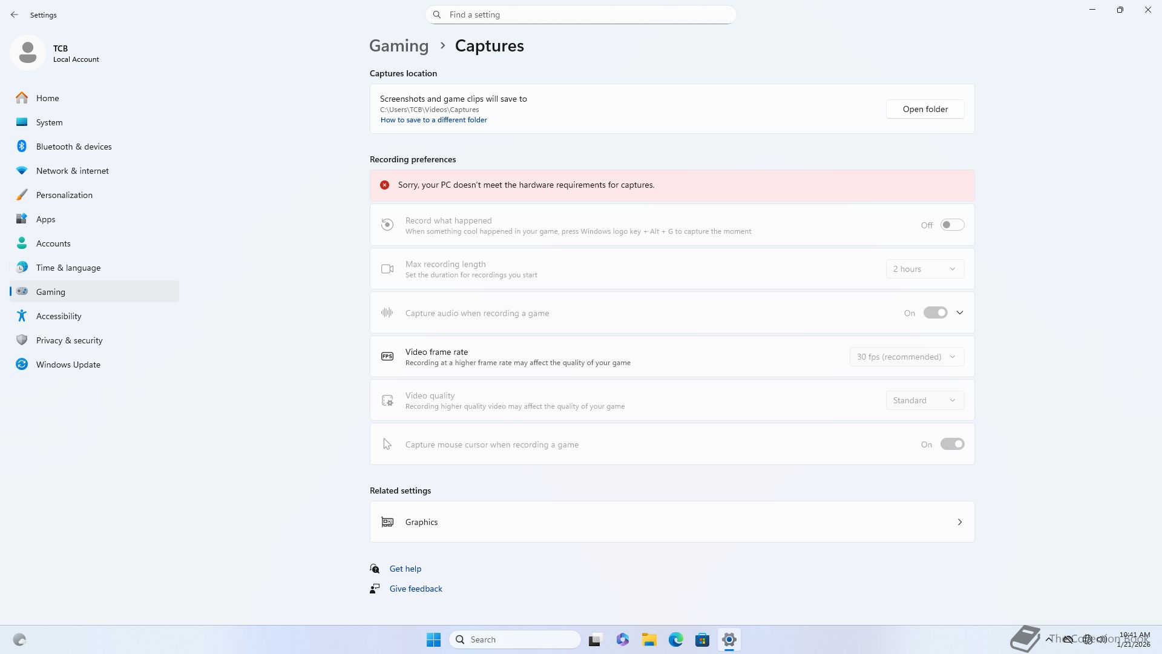Toggle Capture mouse cursor switch

pyautogui.click(x=952, y=444)
